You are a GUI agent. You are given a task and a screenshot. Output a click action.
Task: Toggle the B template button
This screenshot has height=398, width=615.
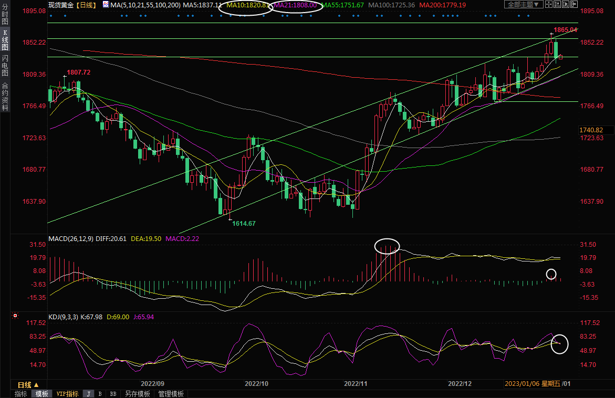click(x=100, y=394)
